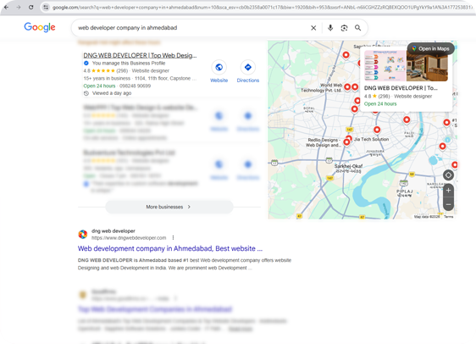Viewport: 476px width, 344px height.
Task: Click World Web Technology map pin
Action: (x=347, y=87)
